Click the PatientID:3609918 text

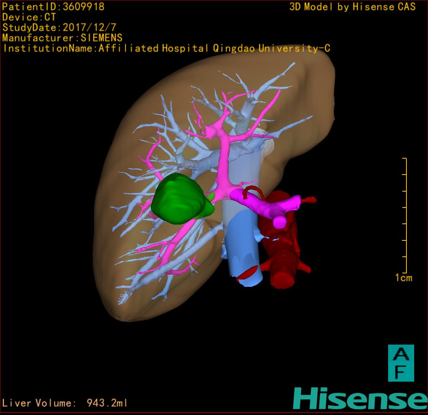point(53,7)
